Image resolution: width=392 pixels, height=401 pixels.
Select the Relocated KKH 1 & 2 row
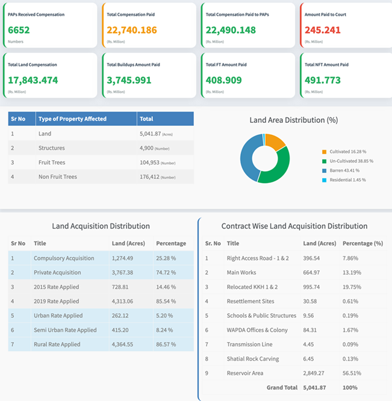pyautogui.click(x=294, y=287)
